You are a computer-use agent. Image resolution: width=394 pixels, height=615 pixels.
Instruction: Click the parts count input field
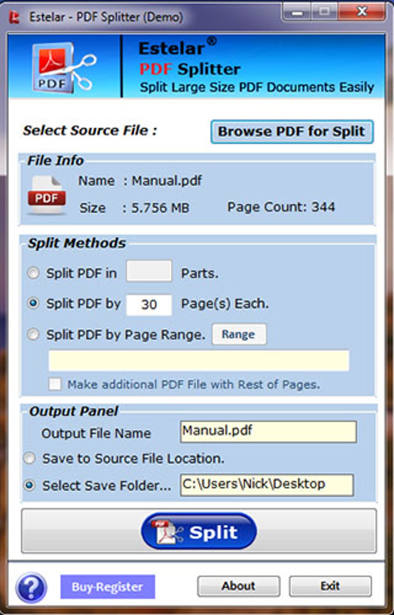pyautogui.click(x=149, y=271)
